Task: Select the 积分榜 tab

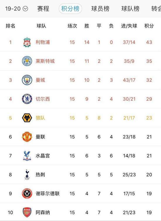Action: (70, 9)
